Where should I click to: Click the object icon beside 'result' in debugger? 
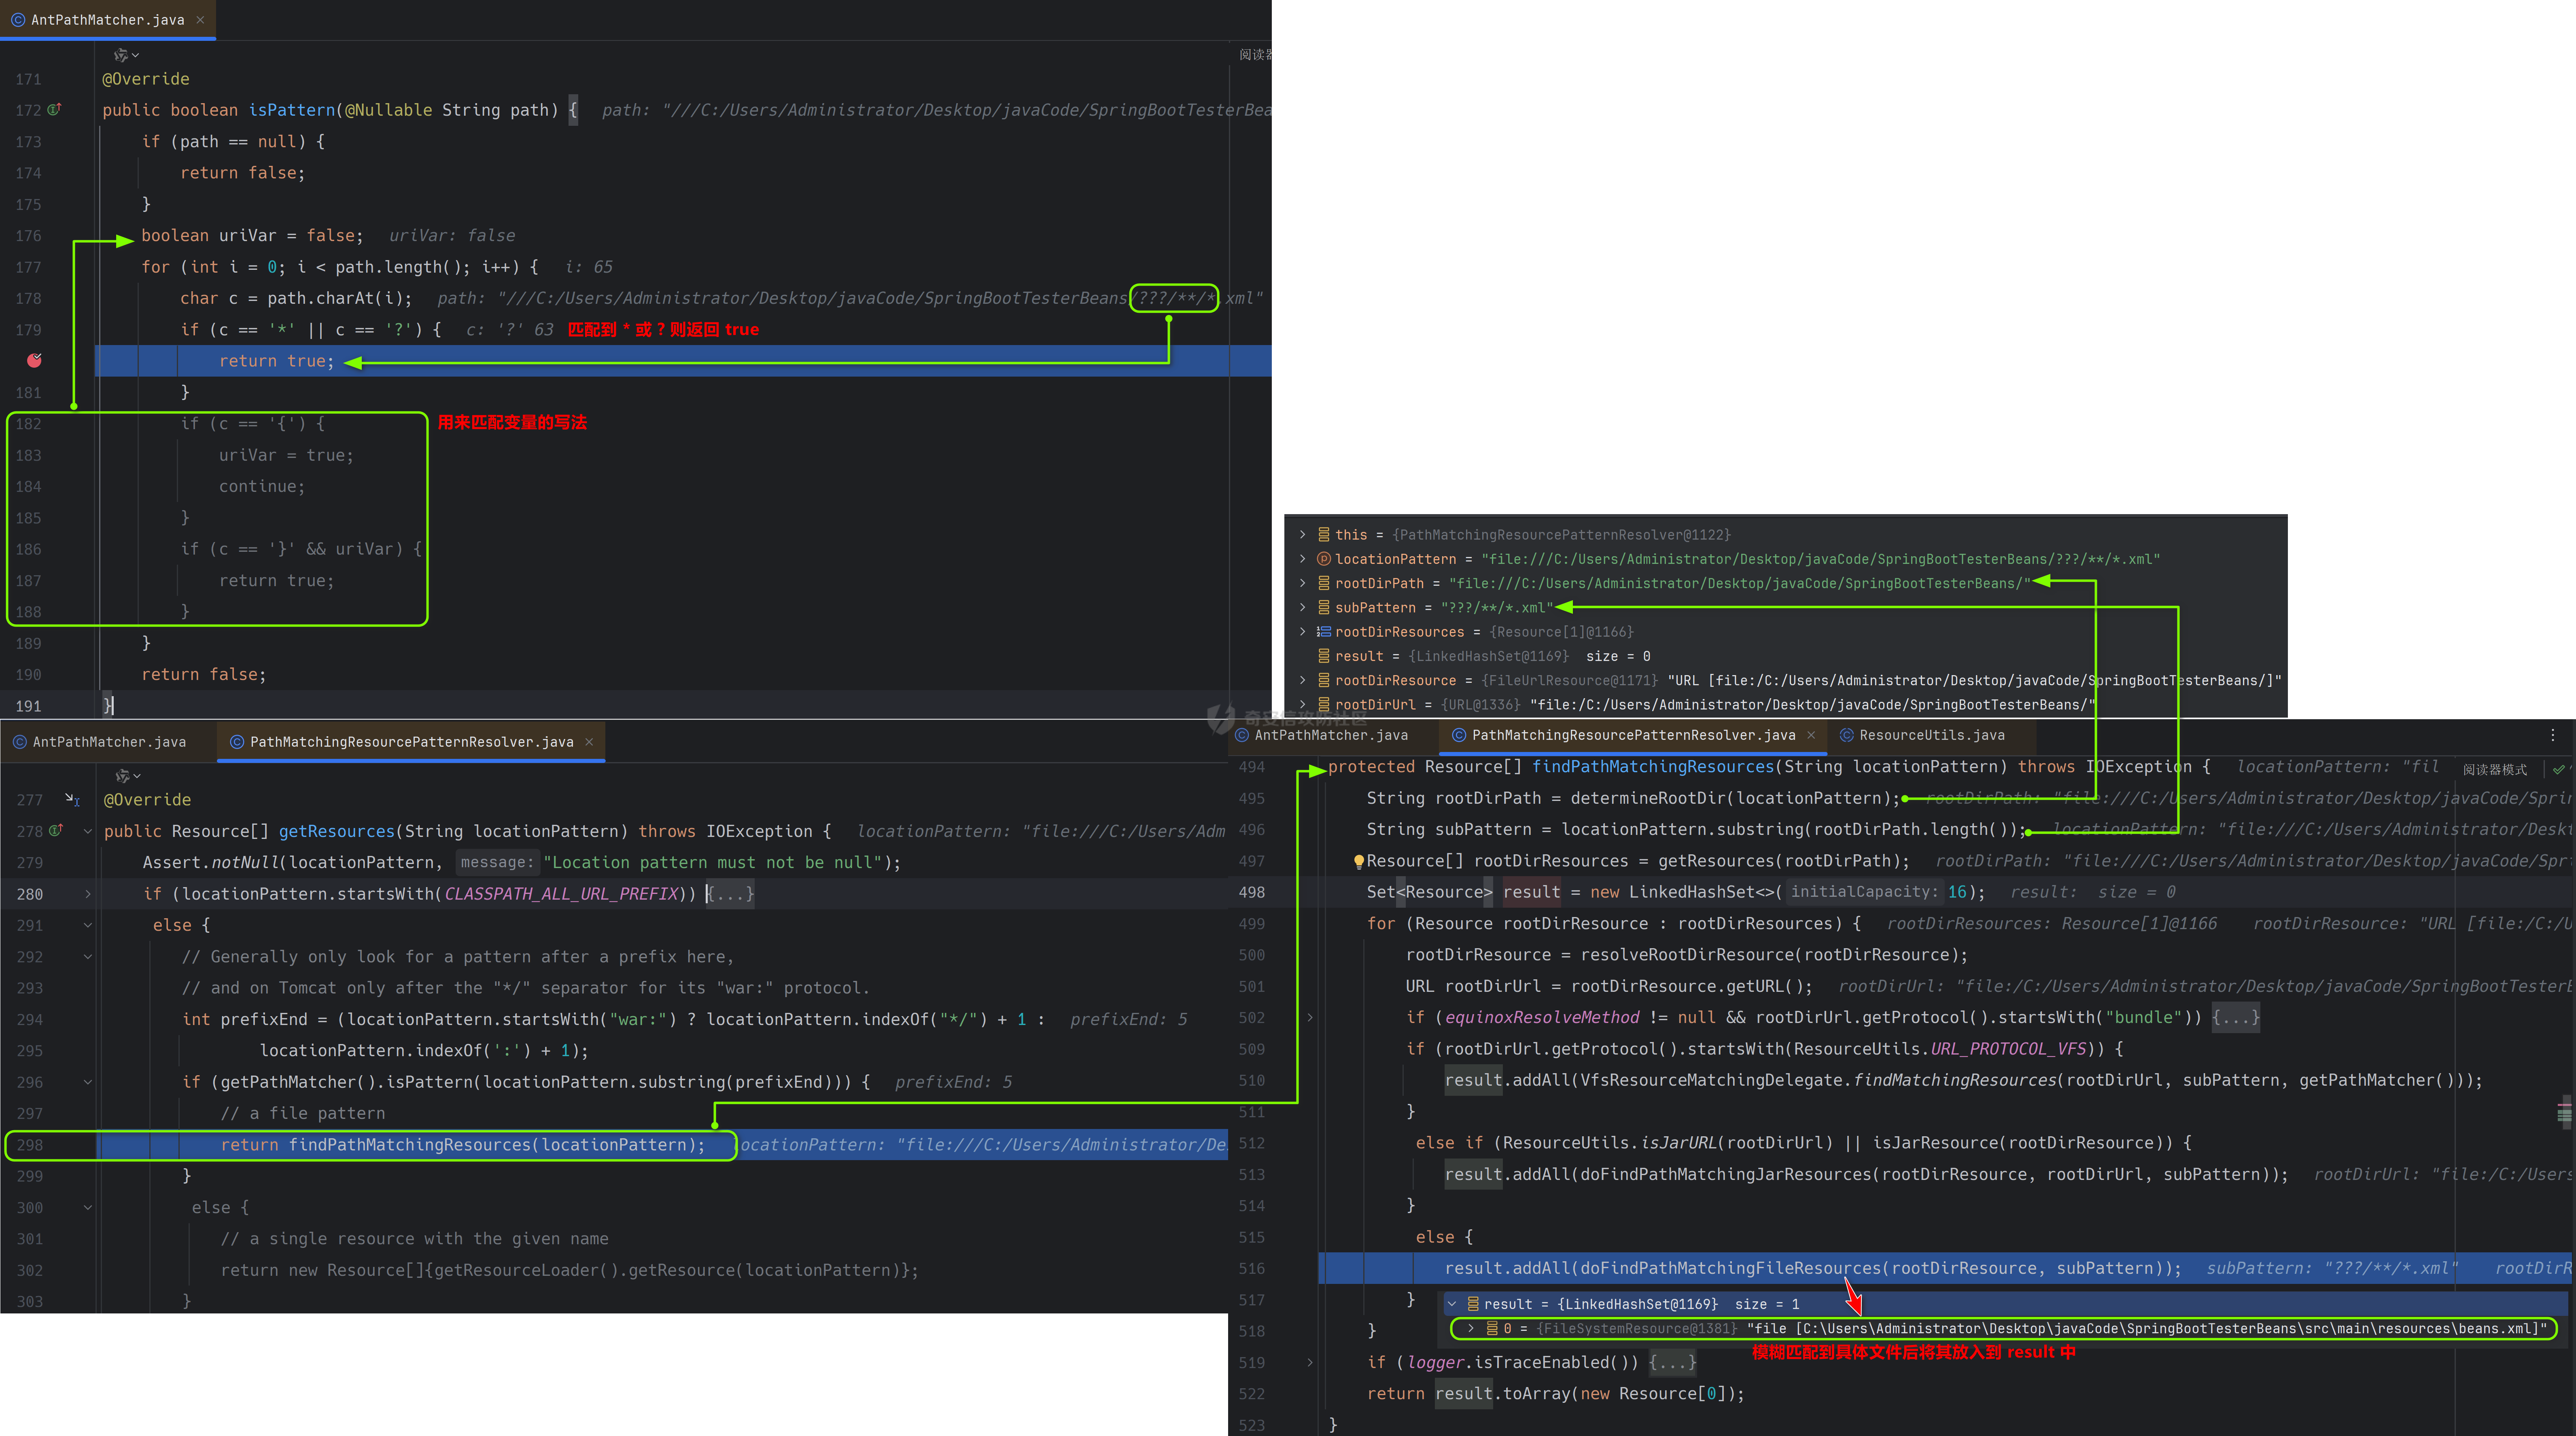click(1324, 656)
